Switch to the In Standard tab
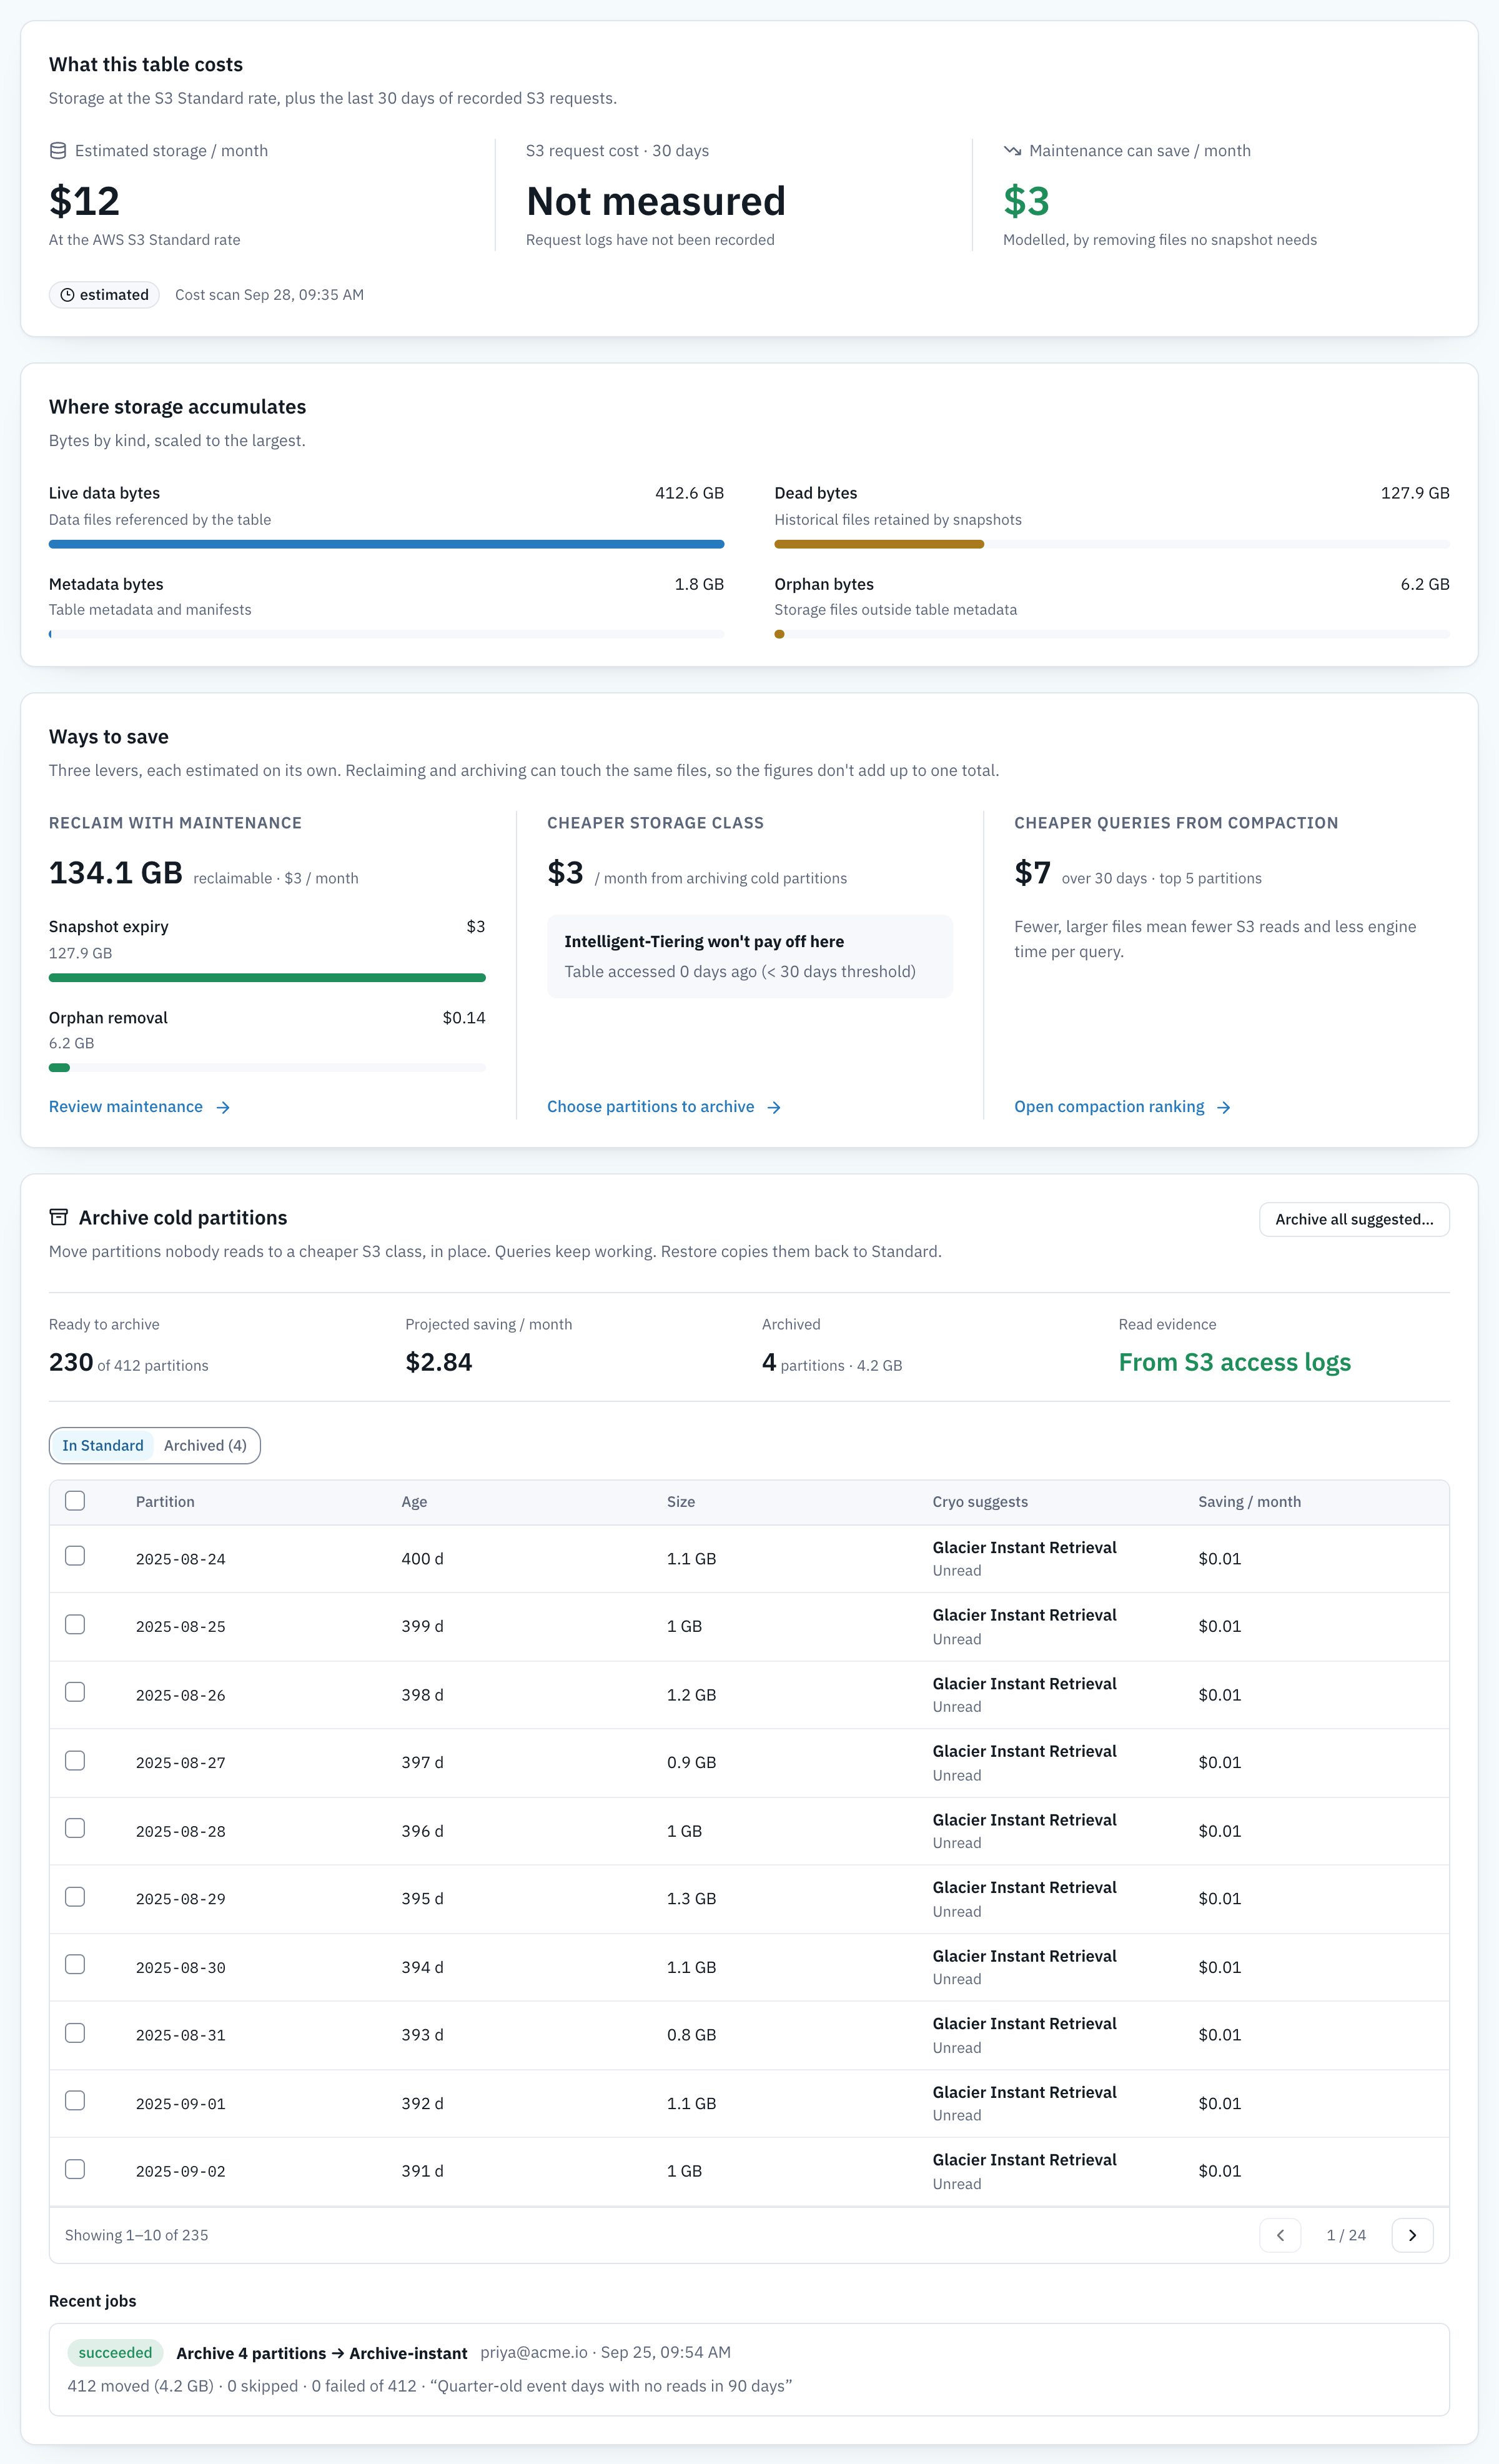 click(103, 1445)
